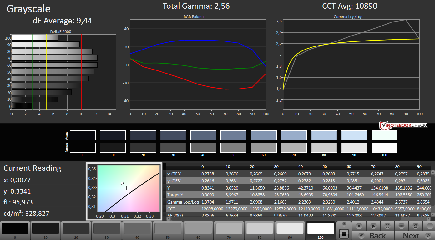
Task: Click the 'Gamma Log/Log' table row label
Action: (183, 202)
